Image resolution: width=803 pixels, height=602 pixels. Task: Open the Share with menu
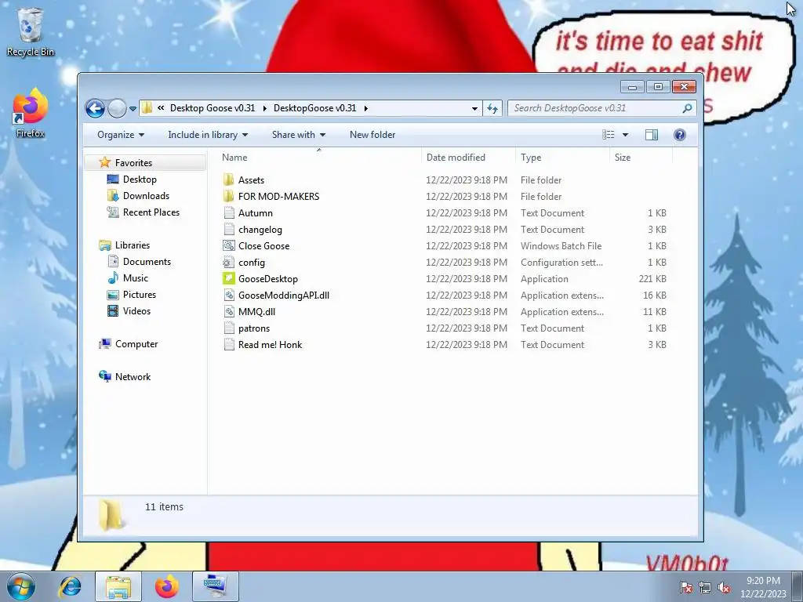299,135
